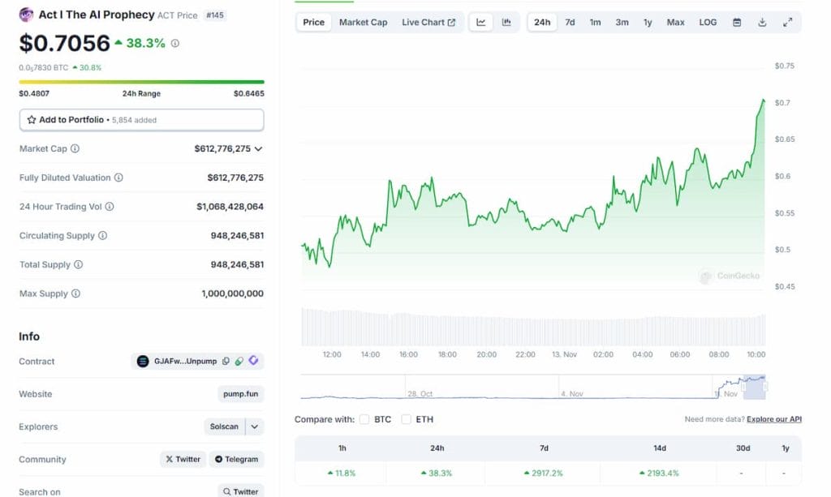Click the GJAFw...Unpump contract address
The width and height of the screenshot is (831, 497).
point(186,362)
